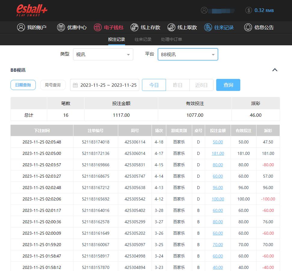Viewport: 292px width, 271px height.
Task: Select 昨日 date range
Action: point(178,85)
